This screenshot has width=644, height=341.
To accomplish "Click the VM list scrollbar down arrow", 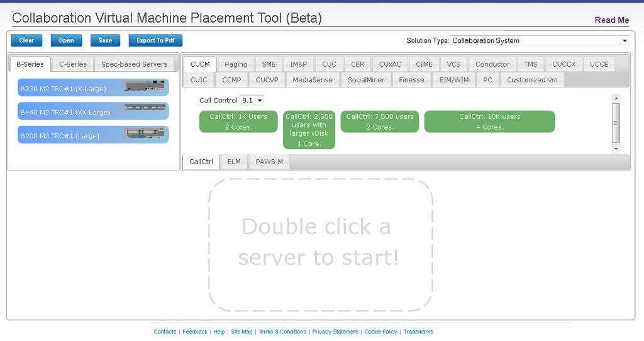I will 616,148.
